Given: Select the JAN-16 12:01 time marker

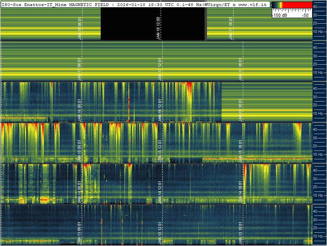Looking at the screenshot, I should [x=160, y=110].
